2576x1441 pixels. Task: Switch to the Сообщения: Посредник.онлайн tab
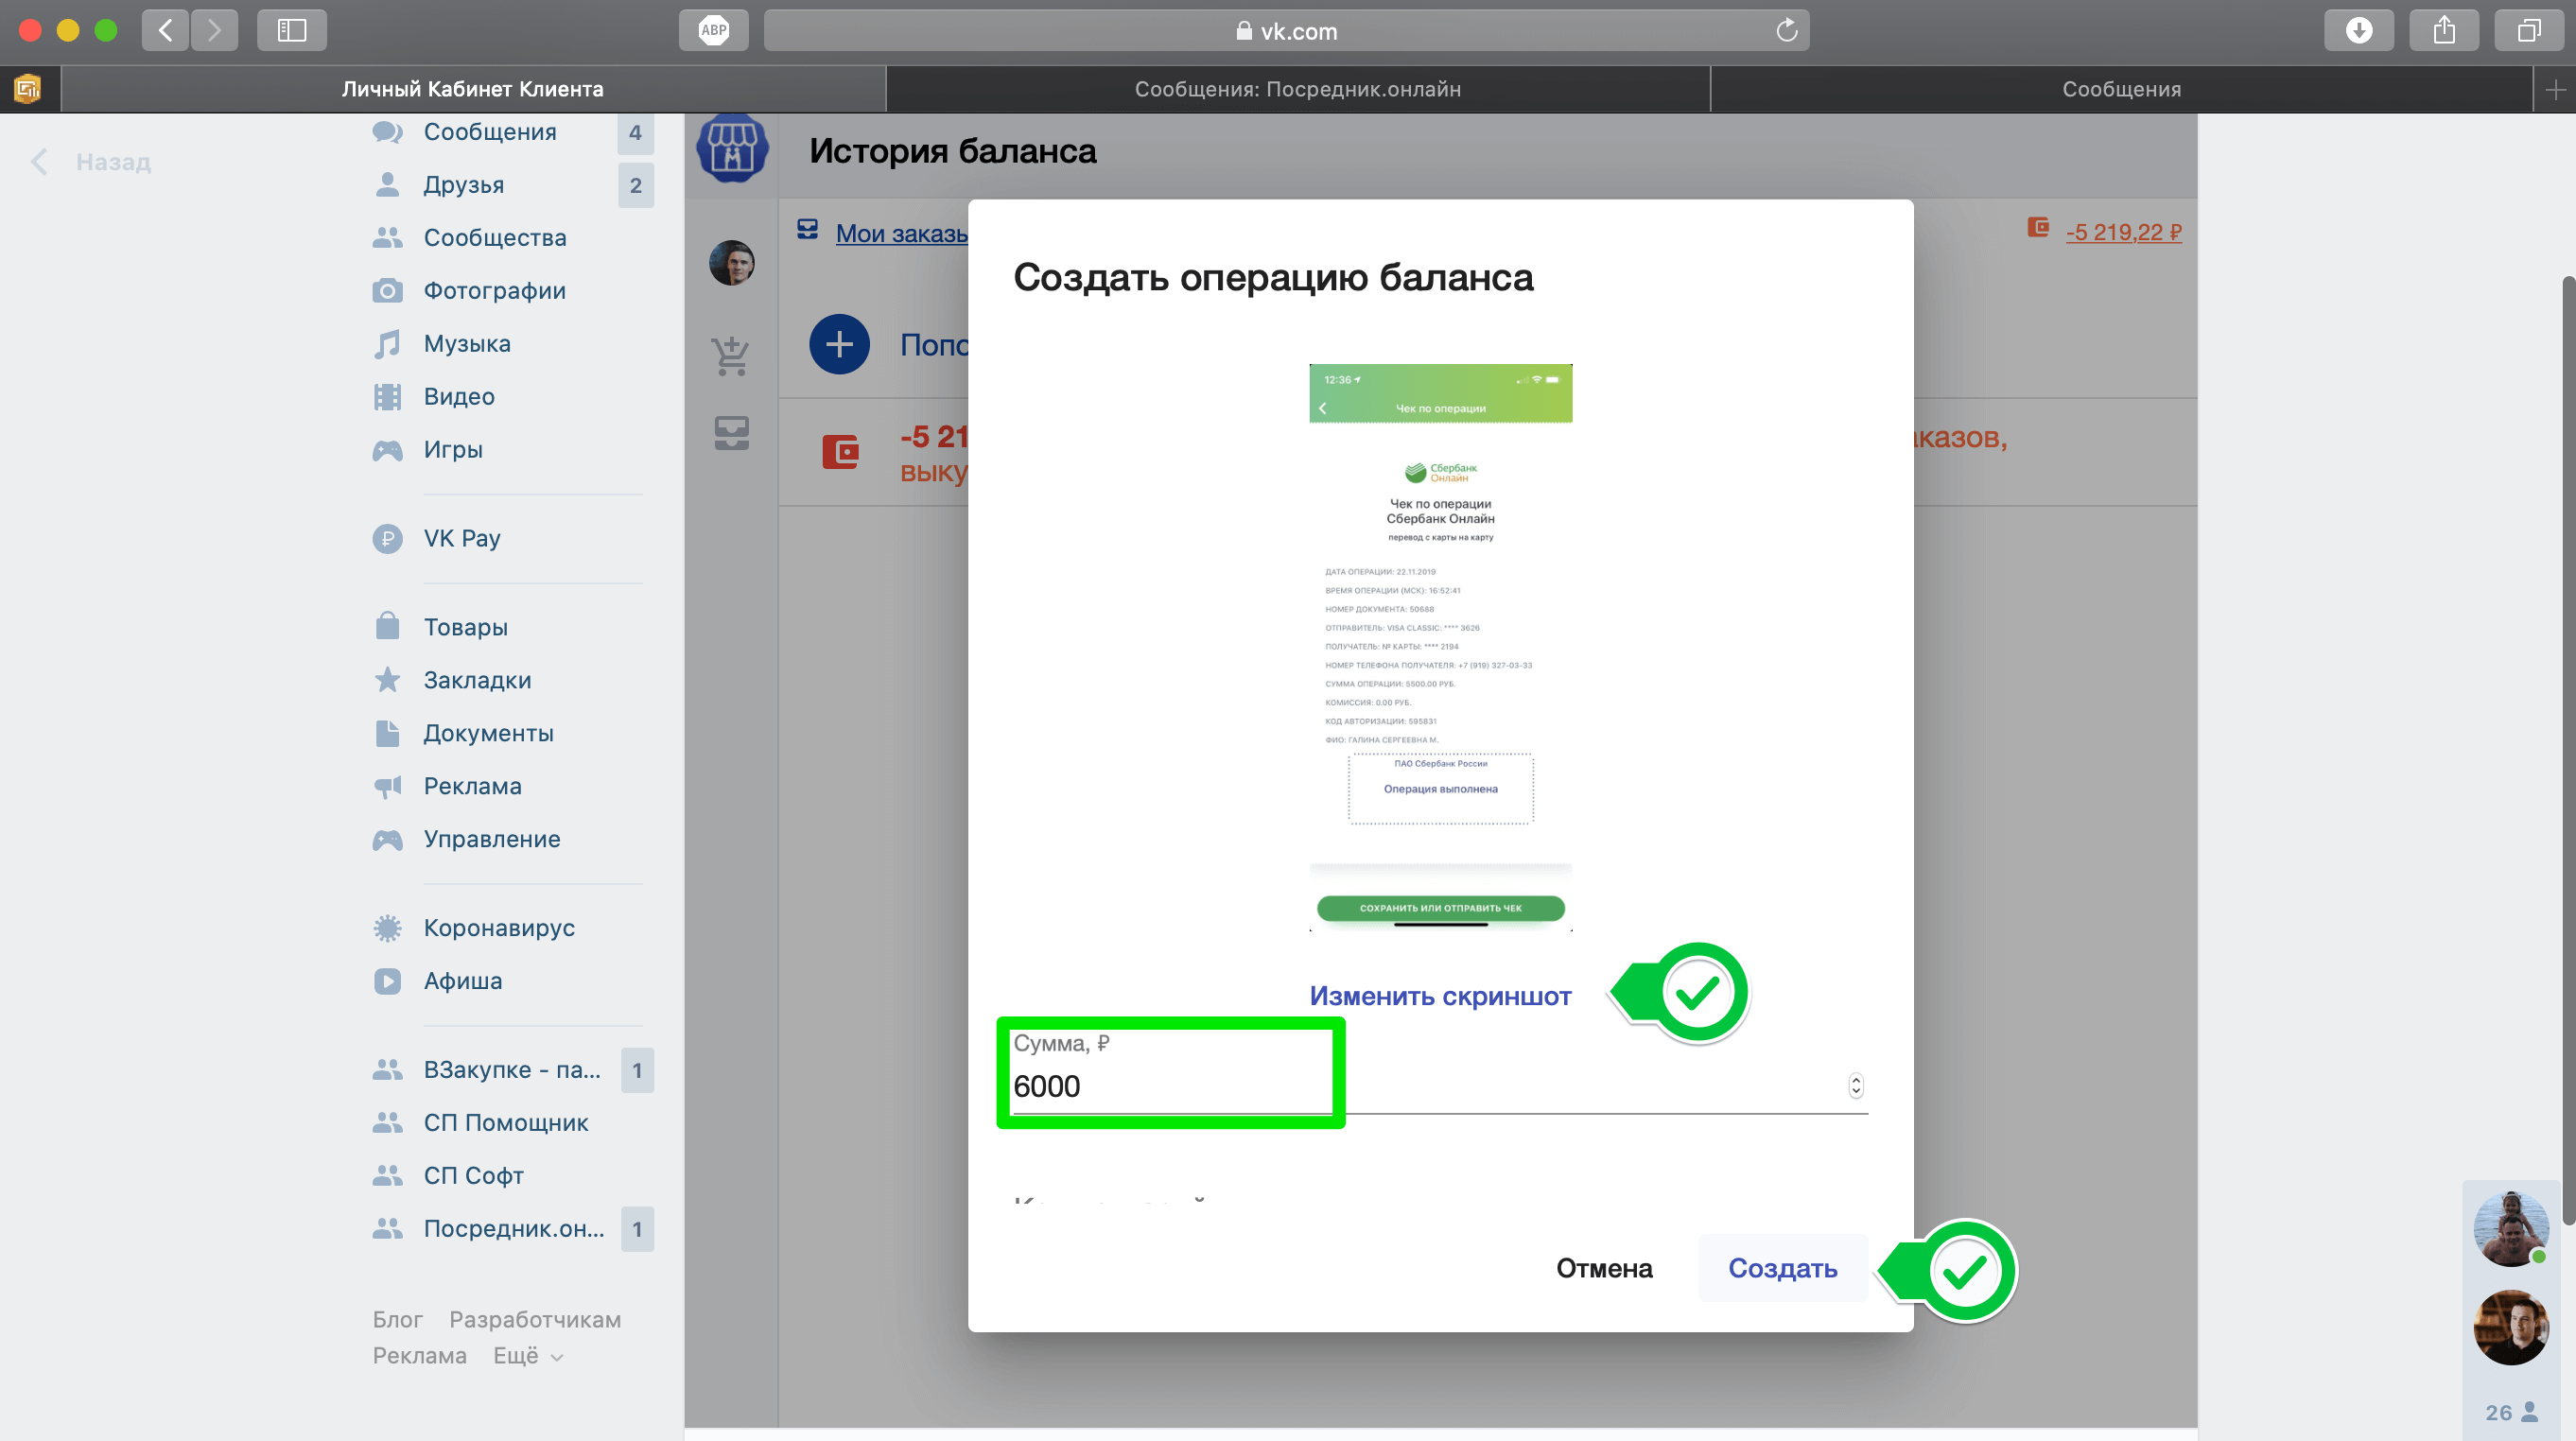pyautogui.click(x=1297, y=89)
